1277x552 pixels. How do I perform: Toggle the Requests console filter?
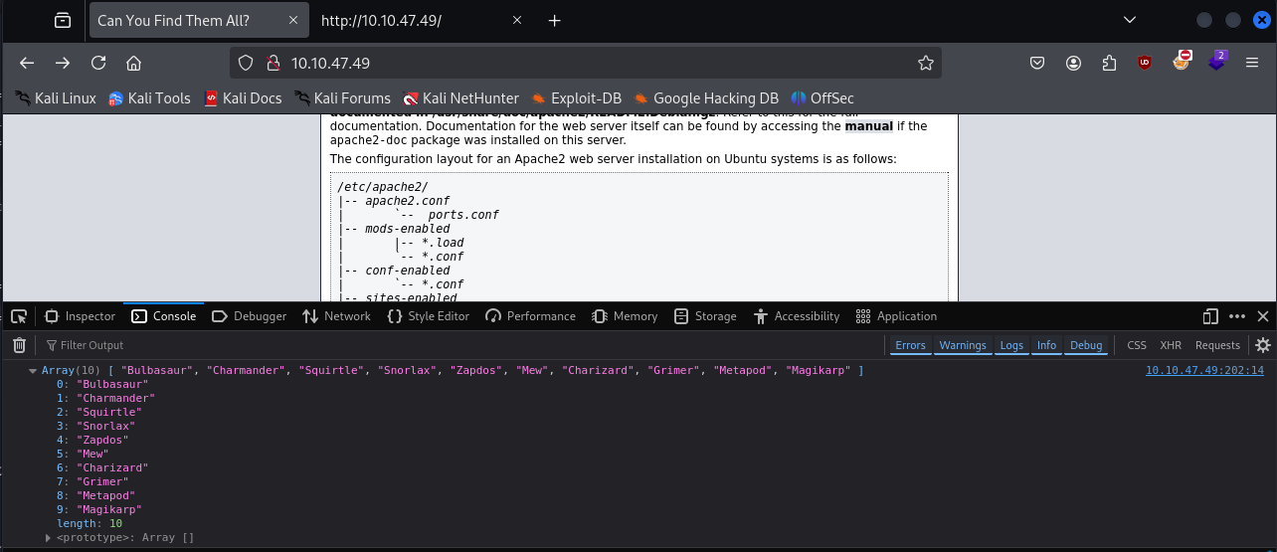(x=1217, y=345)
